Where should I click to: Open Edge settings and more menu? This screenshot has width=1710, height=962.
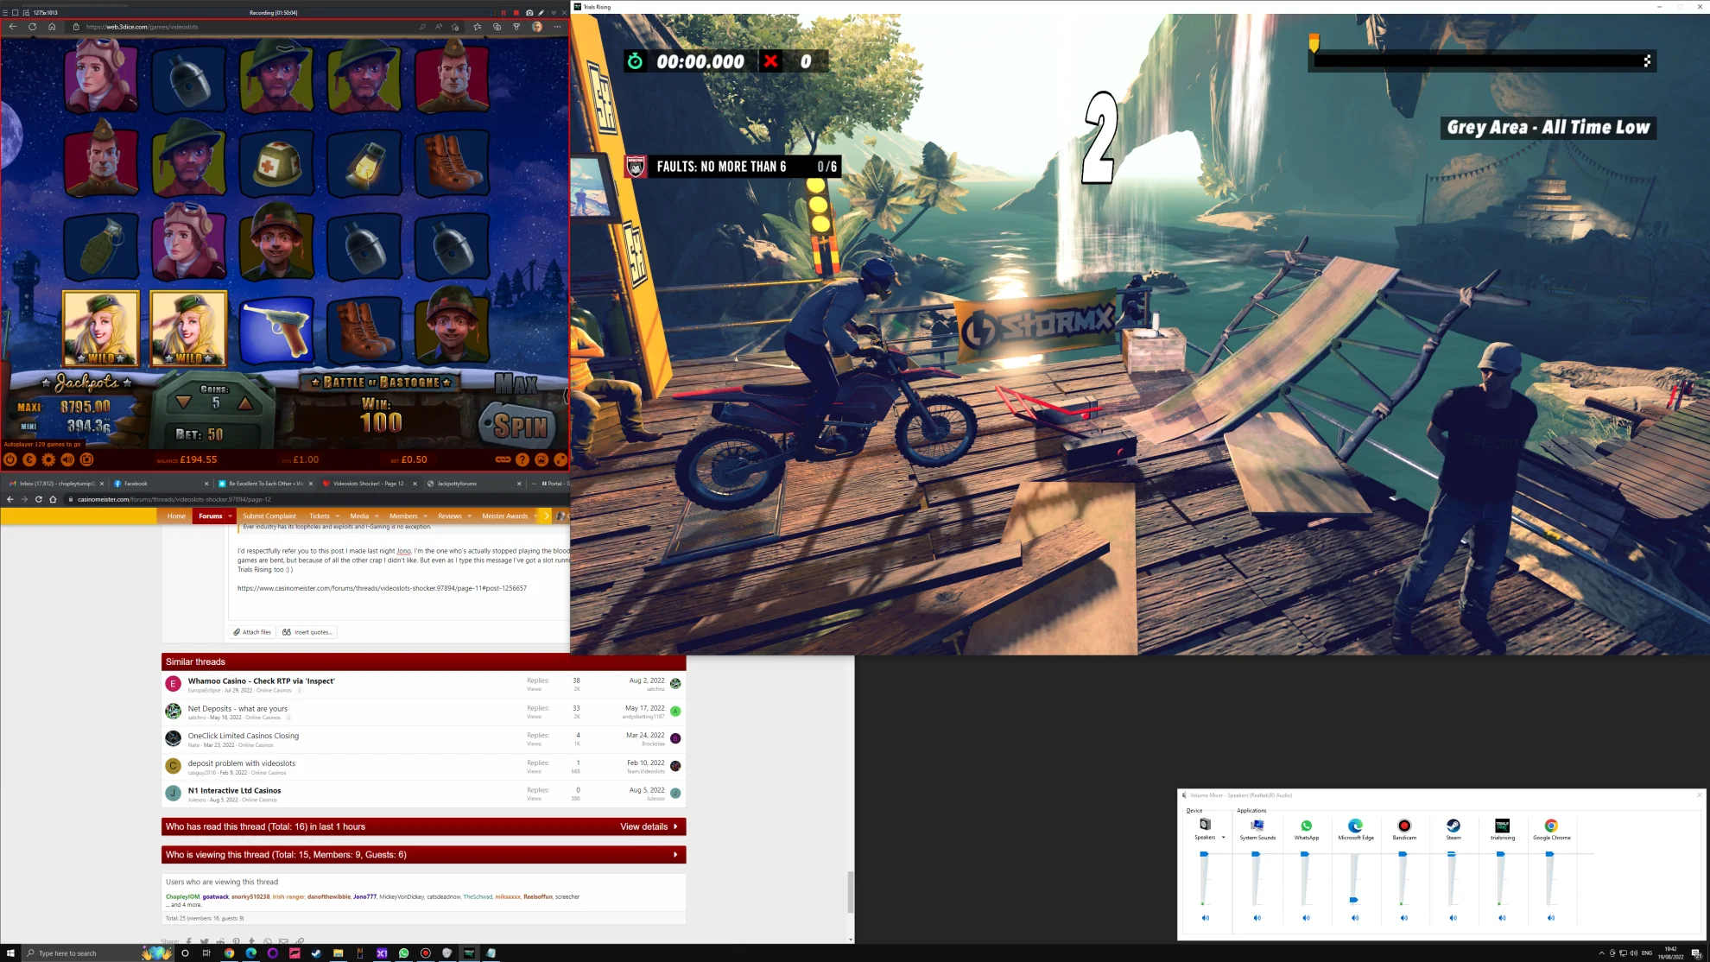click(x=557, y=27)
